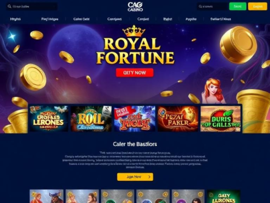The height and width of the screenshot is (203, 270).
Task: Click the magnifier icon in right search box
Action: [x=200, y=6]
